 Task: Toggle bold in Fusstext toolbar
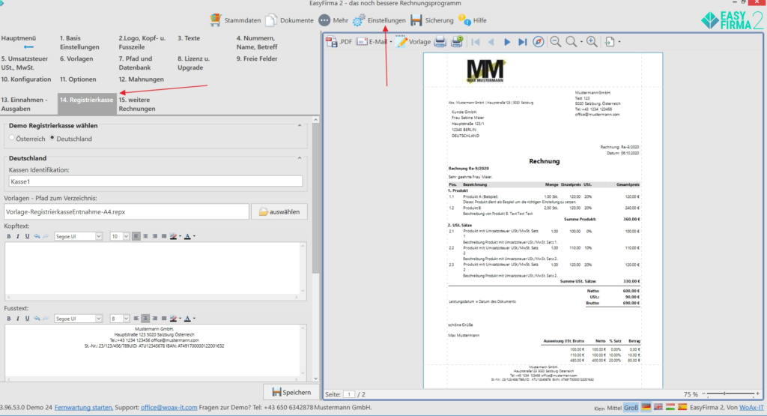[8, 319]
